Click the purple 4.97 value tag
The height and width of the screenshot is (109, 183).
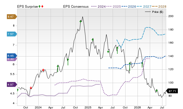[x=12, y=84]
